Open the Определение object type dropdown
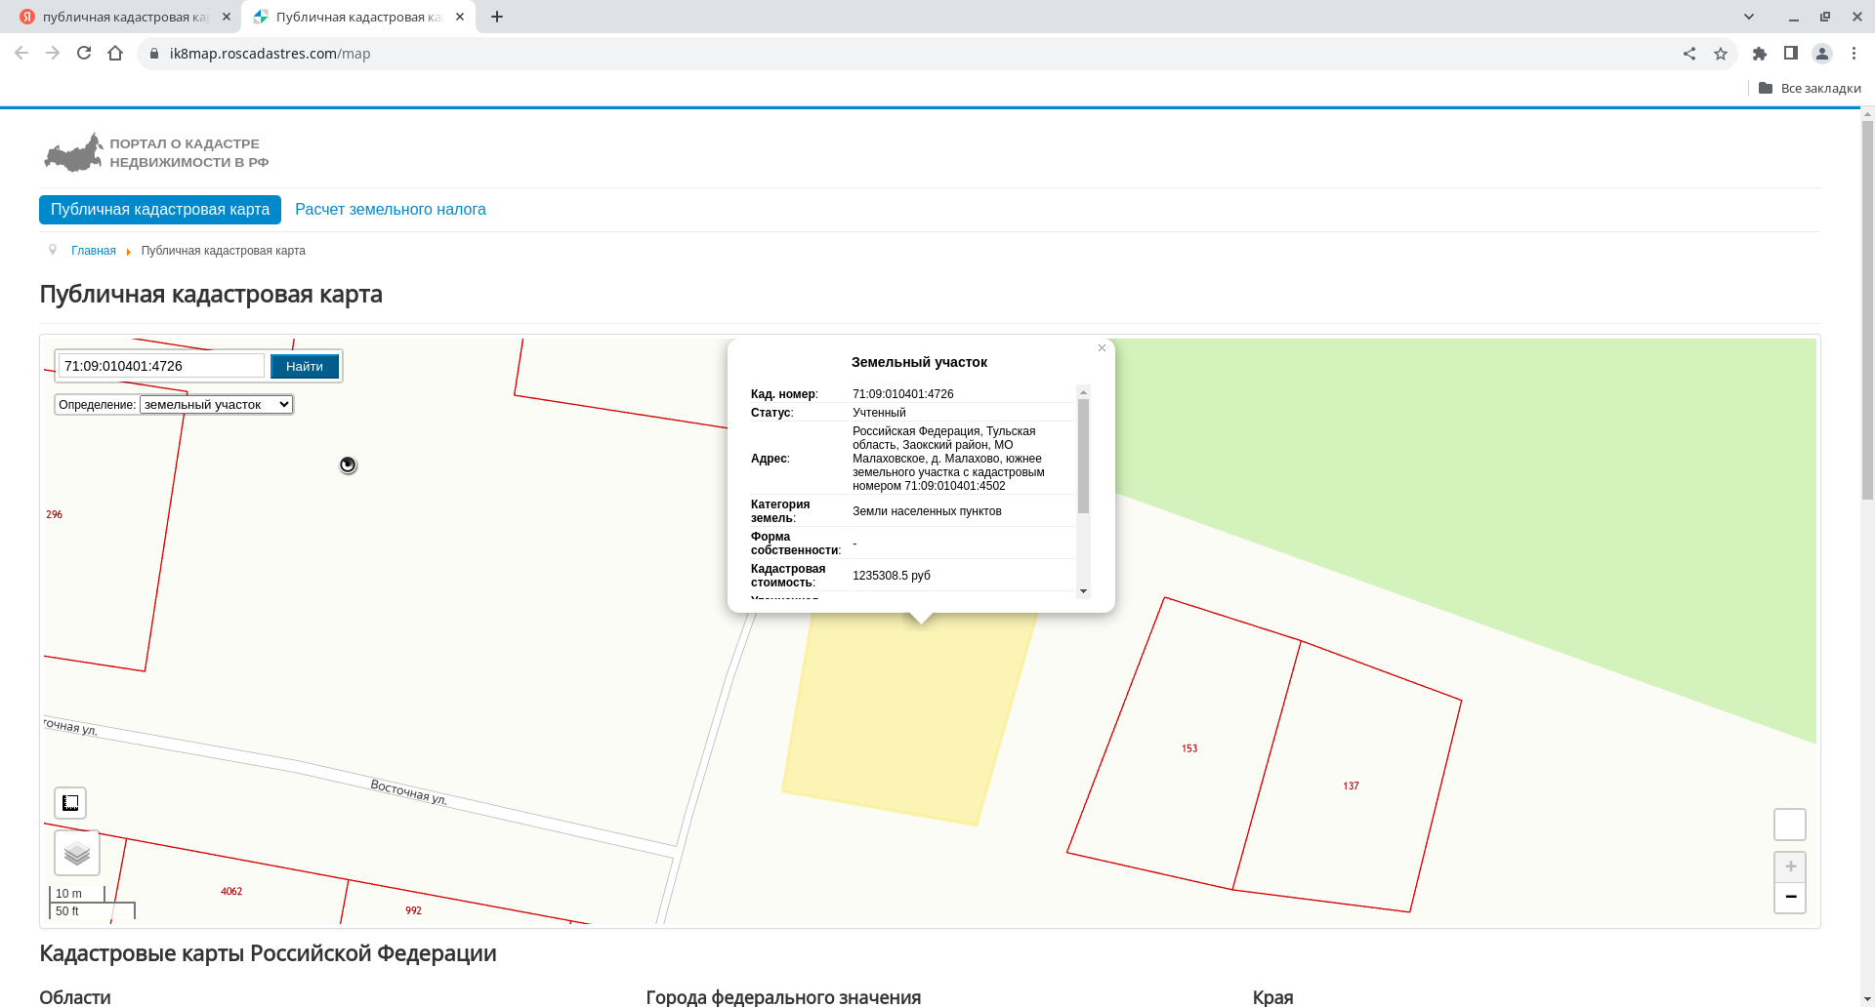Screen dimensions: 1875x1007 [216, 405]
